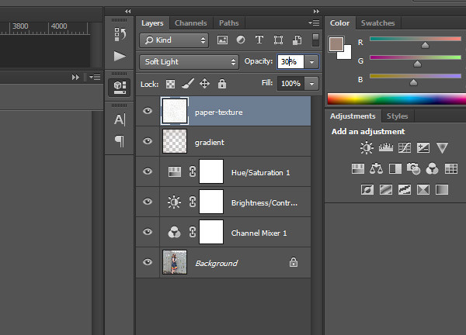Toggle visibility of the gradient layer
This screenshot has width=466, height=335.
(x=148, y=141)
